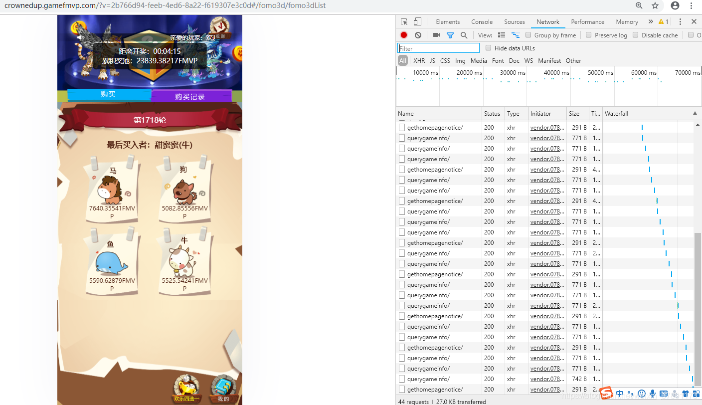Click the Initiator column header
The width and height of the screenshot is (702, 405).
pos(547,113)
